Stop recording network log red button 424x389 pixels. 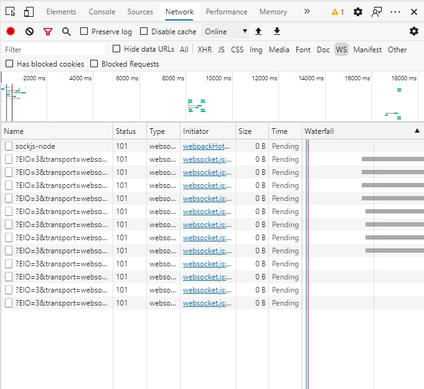click(11, 32)
